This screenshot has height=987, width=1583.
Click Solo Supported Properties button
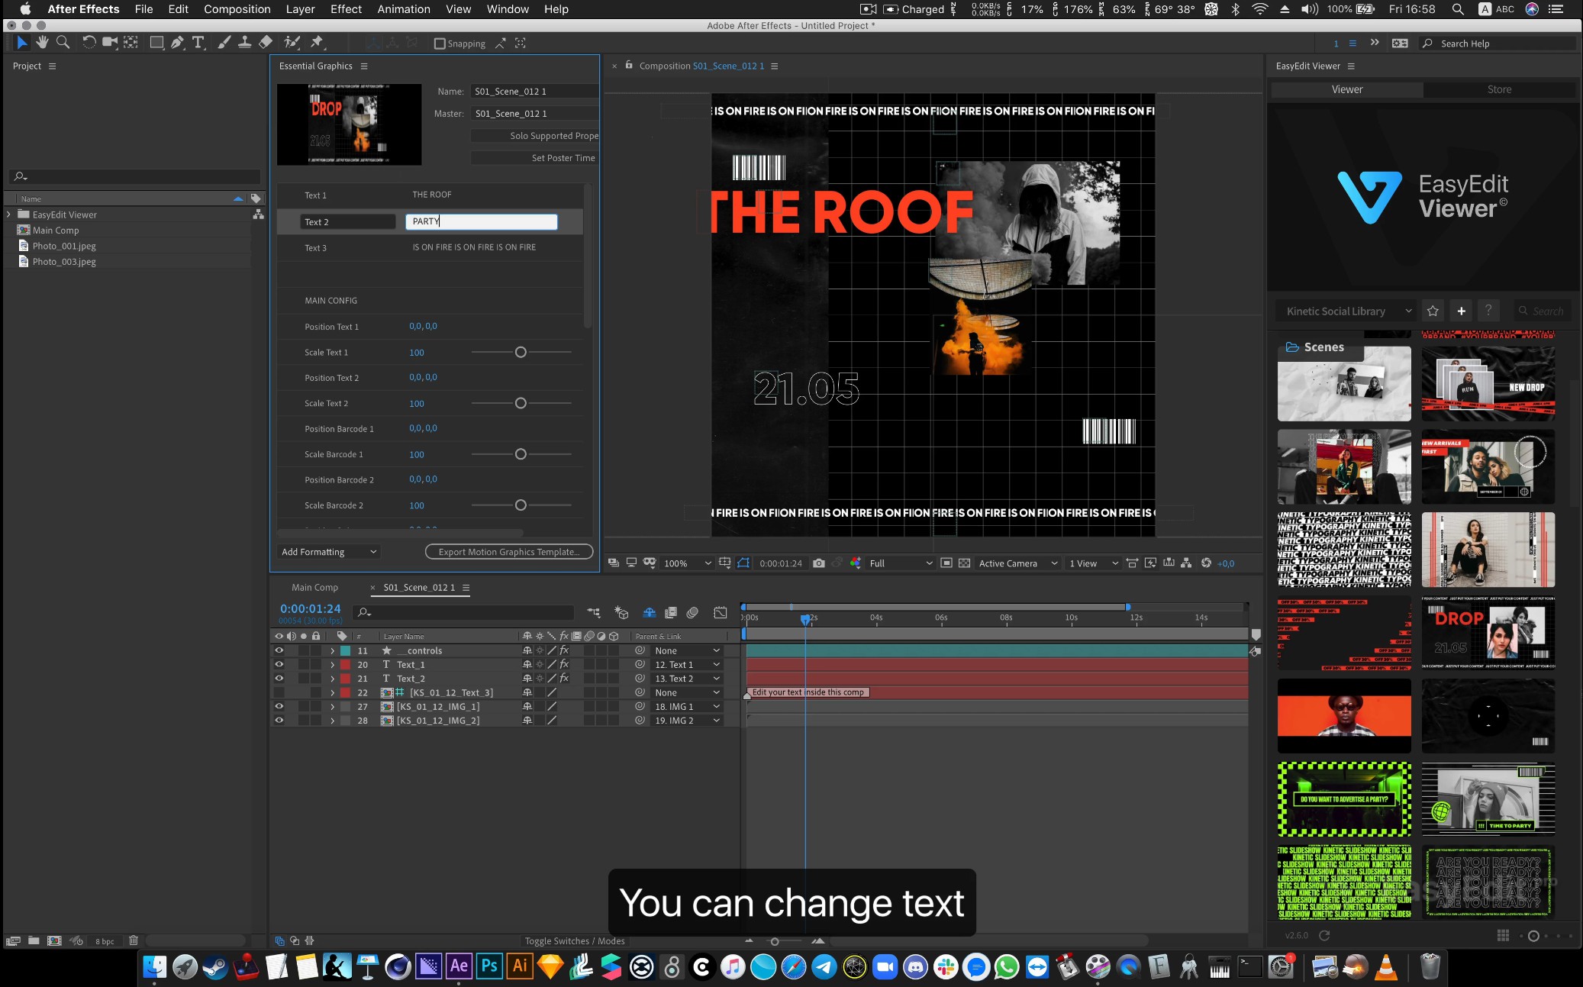click(534, 136)
